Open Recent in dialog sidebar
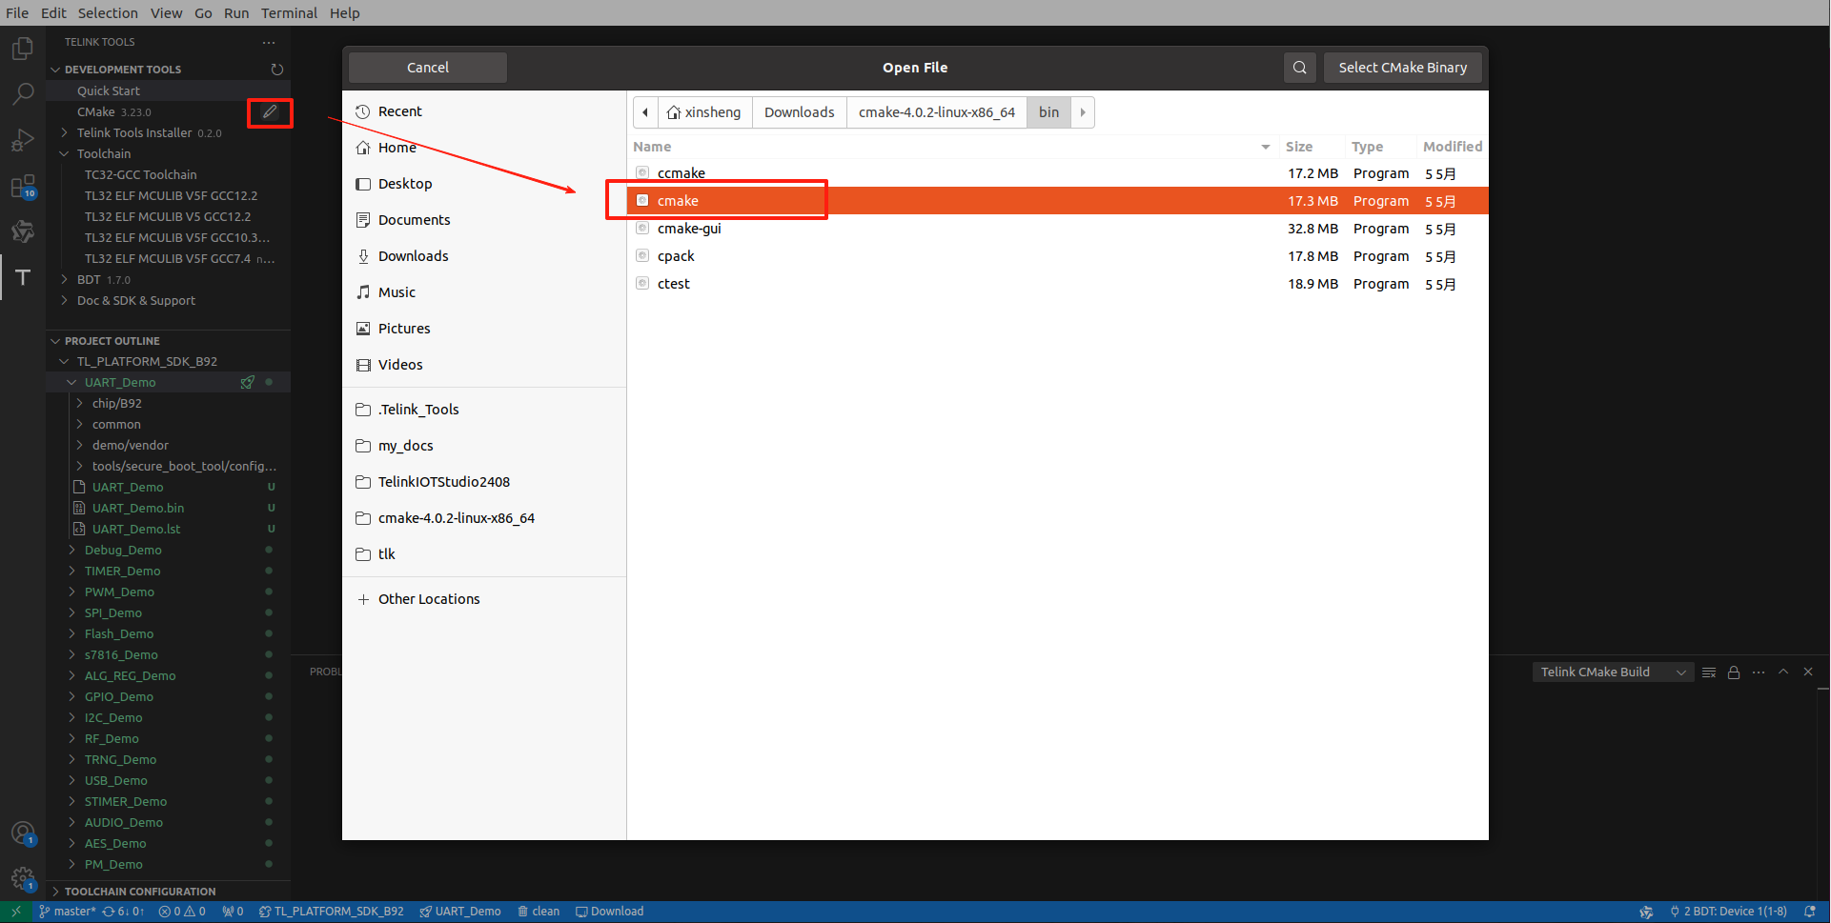Screen dimensions: 1831x923 click(484, 111)
